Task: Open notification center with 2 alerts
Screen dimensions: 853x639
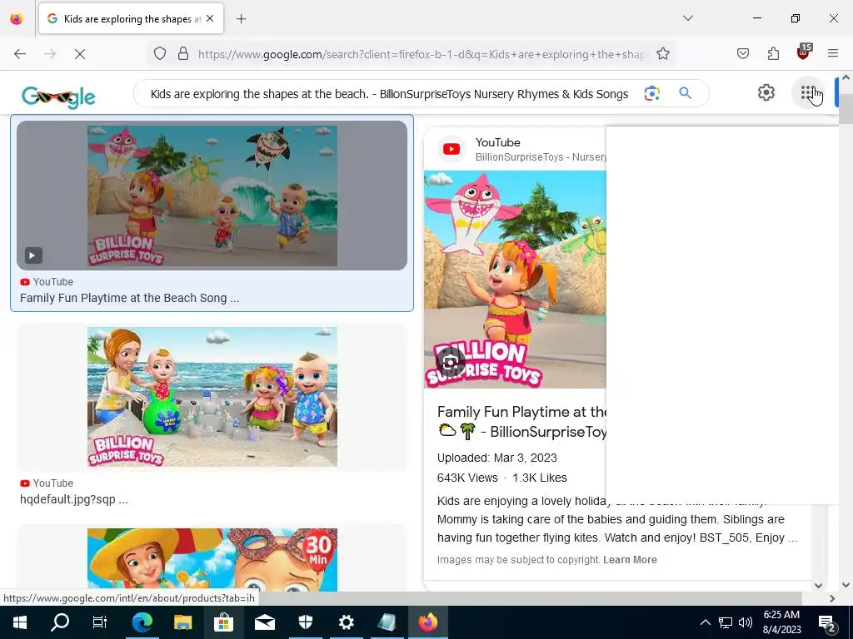Action: tap(827, 622)
